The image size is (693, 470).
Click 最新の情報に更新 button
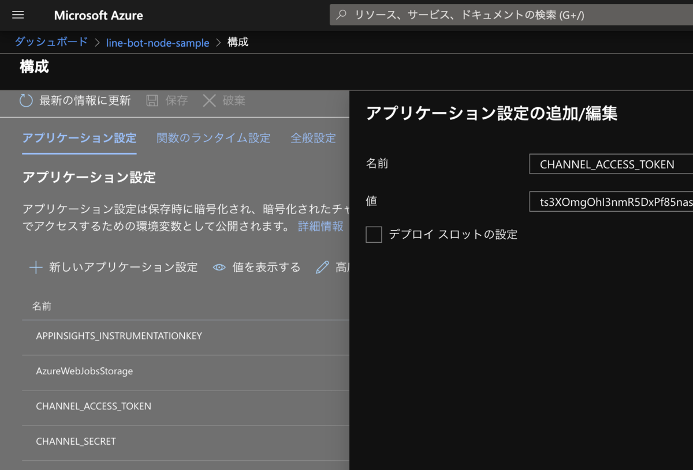[75, 100]
